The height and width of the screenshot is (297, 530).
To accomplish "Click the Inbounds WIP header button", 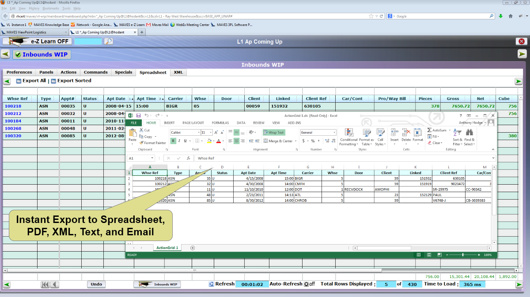I will pos(41,55).
